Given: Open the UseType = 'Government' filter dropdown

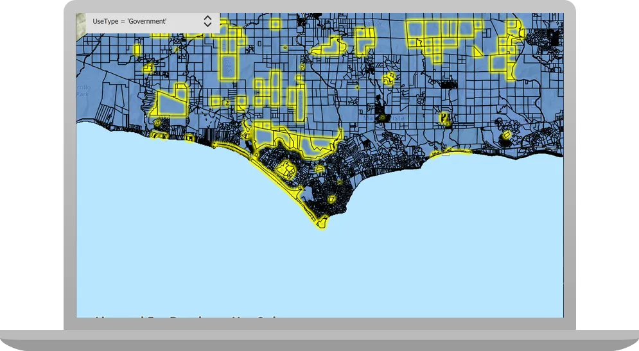Looking at the screenshot, I should pyautogui.click(x=152, y=22).
